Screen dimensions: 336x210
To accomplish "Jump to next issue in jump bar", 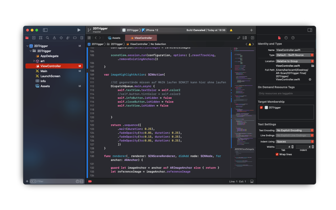I will pyautogui.click(x=253, y=44).
